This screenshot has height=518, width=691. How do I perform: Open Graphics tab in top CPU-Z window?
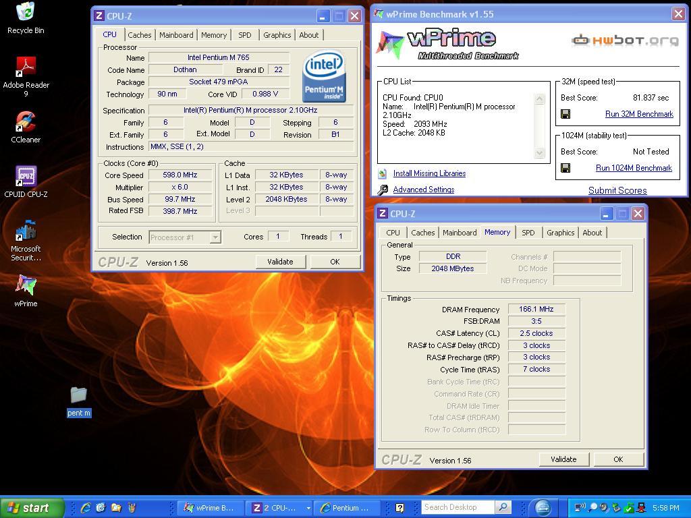coord(277,35)
